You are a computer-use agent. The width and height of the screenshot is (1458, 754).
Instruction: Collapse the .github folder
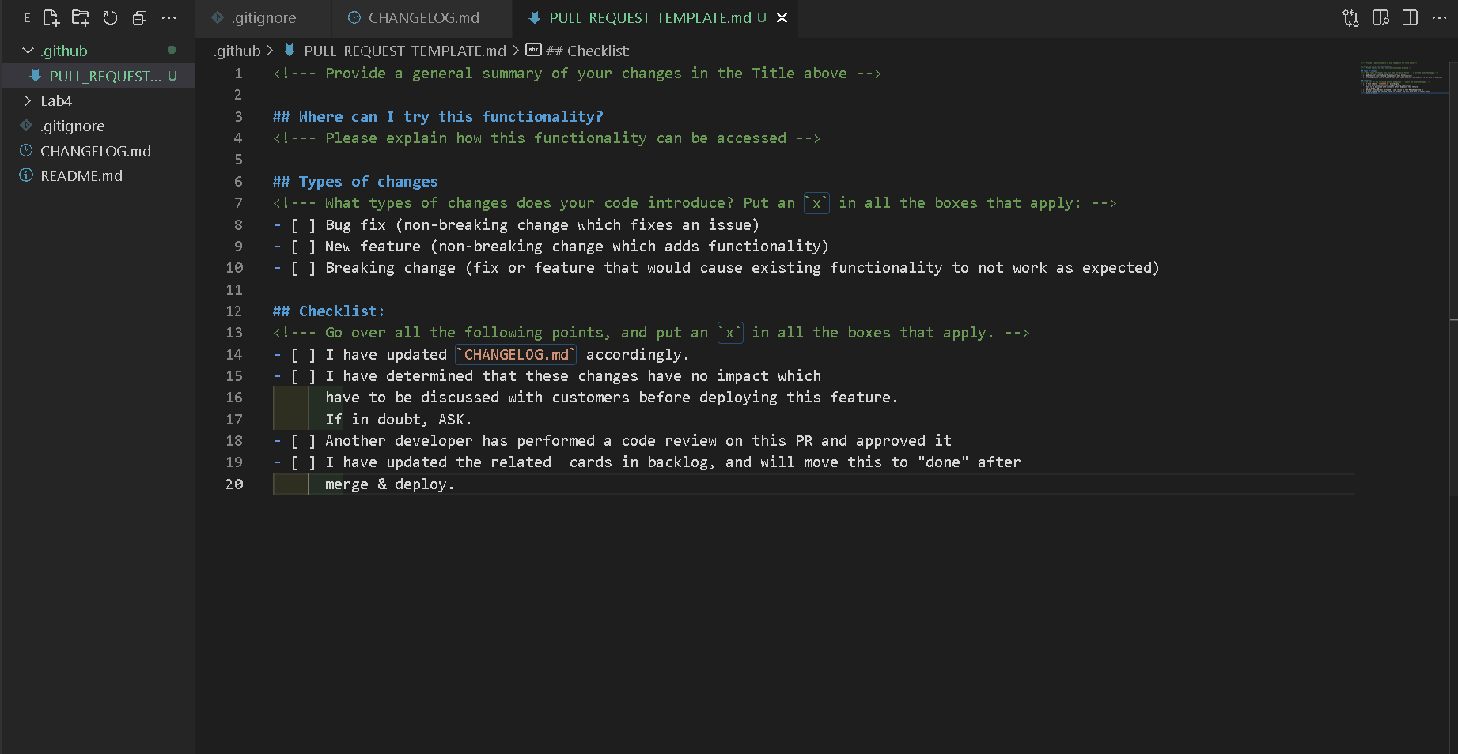coord(28,51)
